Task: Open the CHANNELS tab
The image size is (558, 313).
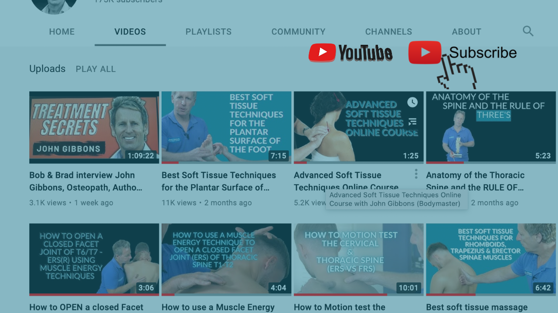Action: [x=388, y=32]
